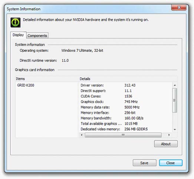Click the System Information window title
194x179 pixels.
click(x=23, y=9)
